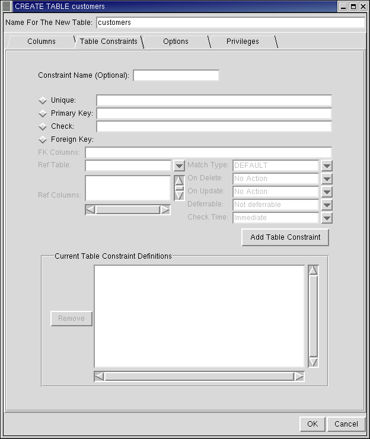
Task: Click the Unique columns text field
Action: 214,100
